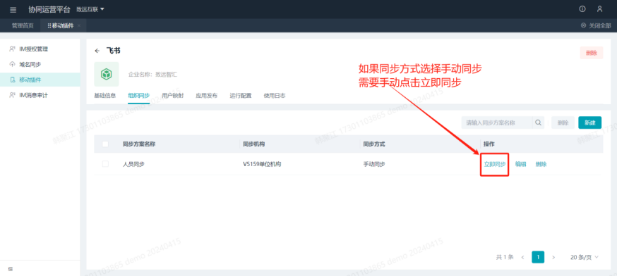The height and width of the screenshot is (276, 617).
Task: Click the 同步机构 column header
Action: (254, 144)
